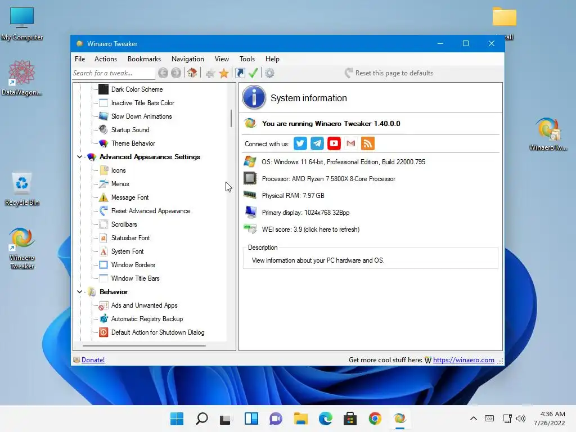
Task: Open taskbar Search magnifier
Action: pyautogui.click(x=202, y=418)
